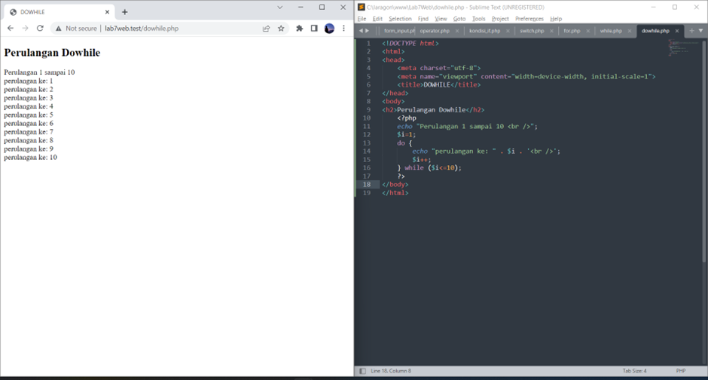The image size is (708, 380).
Task: Click line number 13 in gutter
Action: (x=367, y=142)
